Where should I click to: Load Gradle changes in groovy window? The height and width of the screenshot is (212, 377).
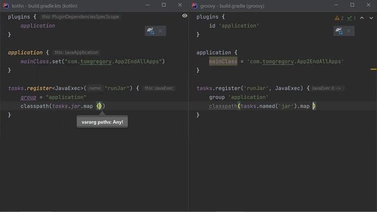point(339,31)
